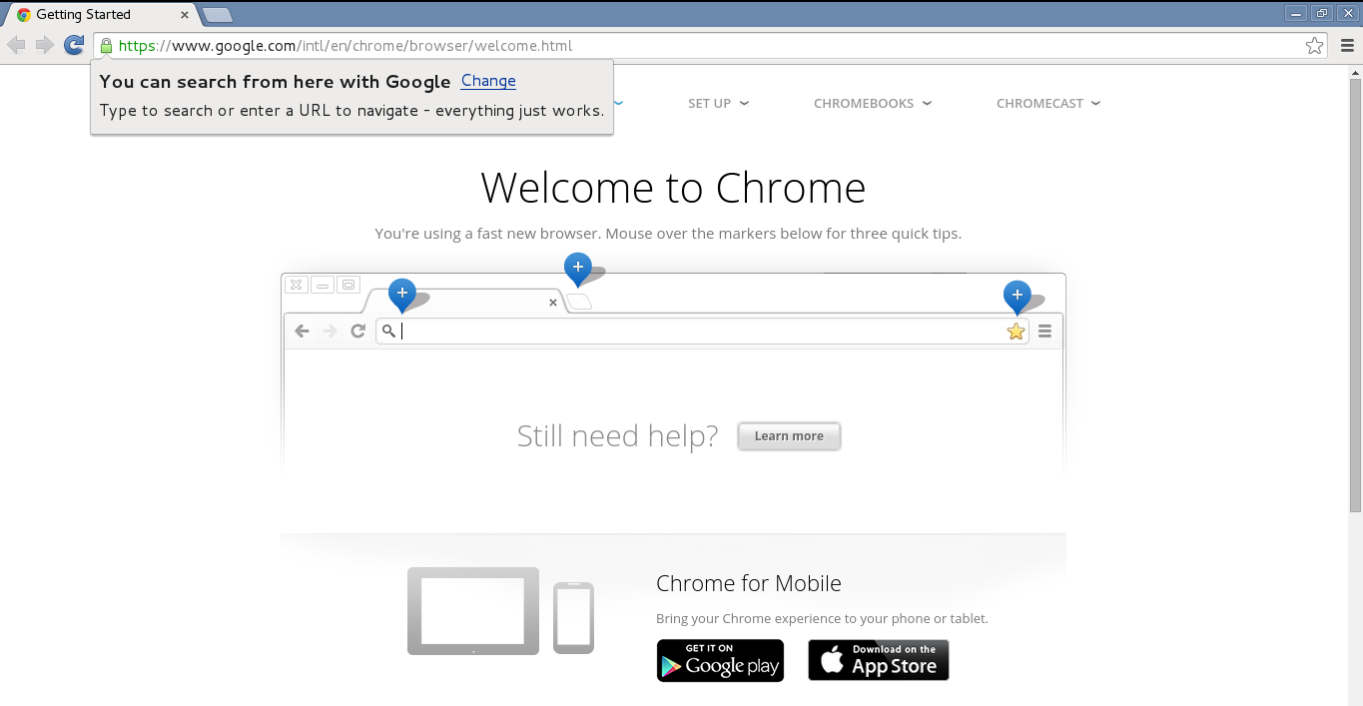The image size is (1363, 706).
Task: Click the Still need help? text
Action: [x=617, y=435]
